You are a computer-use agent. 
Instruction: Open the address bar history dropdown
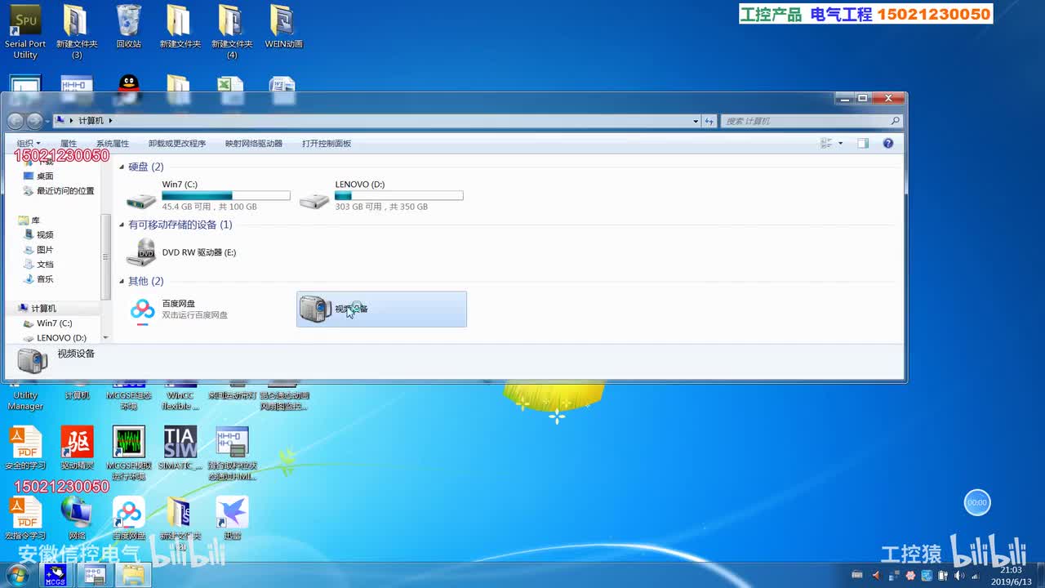coord(696,121)
